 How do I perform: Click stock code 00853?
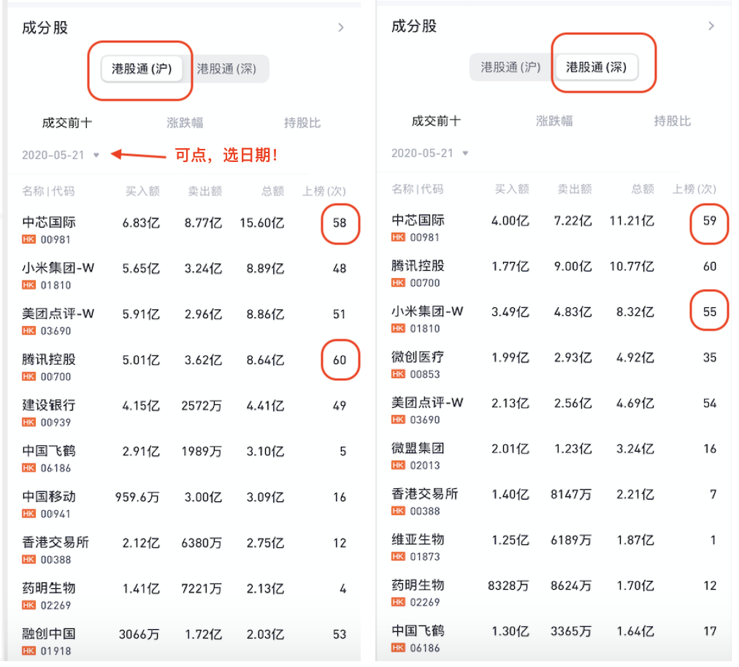tap(425, 374)
